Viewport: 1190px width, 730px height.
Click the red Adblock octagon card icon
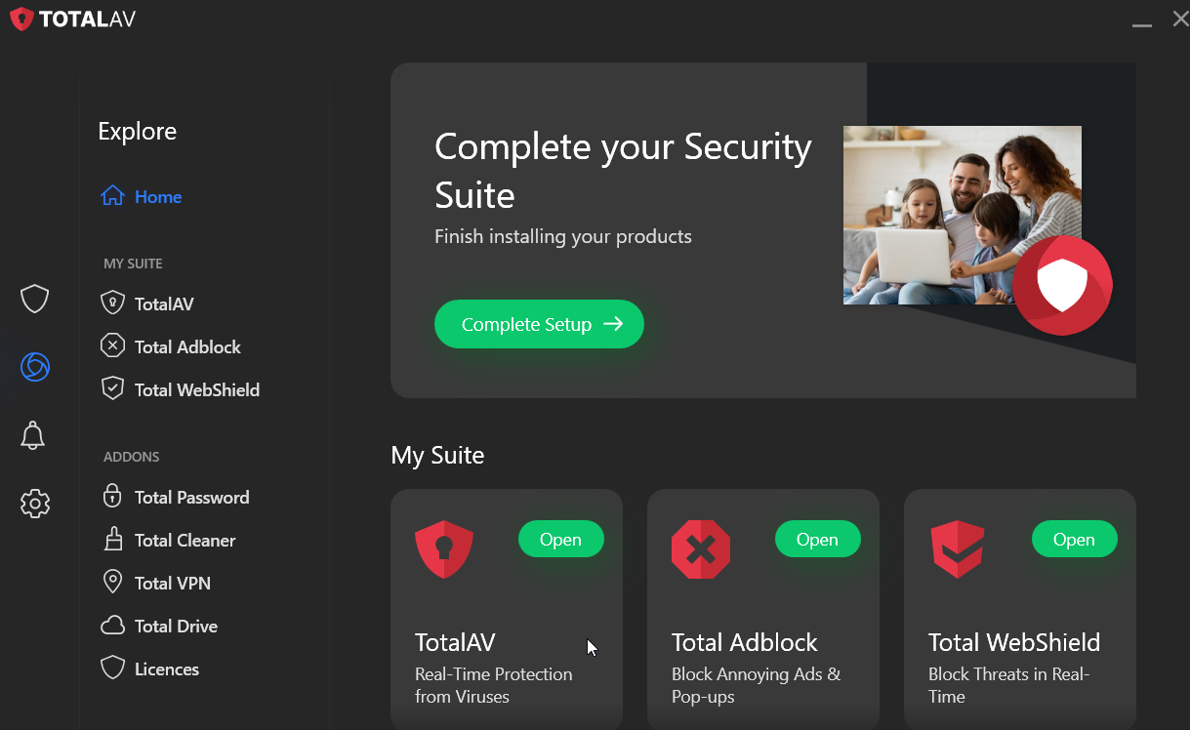(x=701, y=549)
